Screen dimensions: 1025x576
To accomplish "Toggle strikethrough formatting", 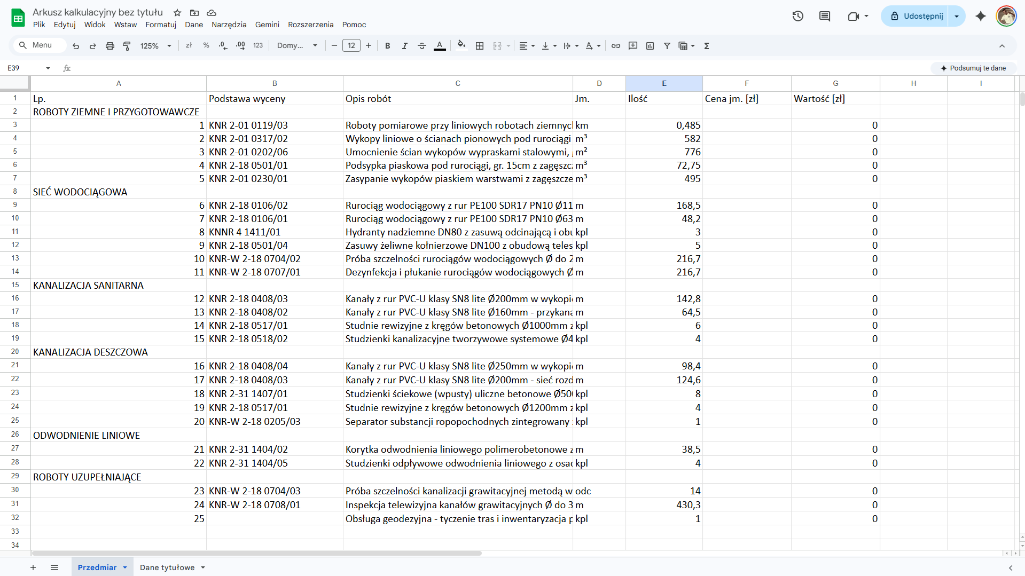I will point(422,46).
